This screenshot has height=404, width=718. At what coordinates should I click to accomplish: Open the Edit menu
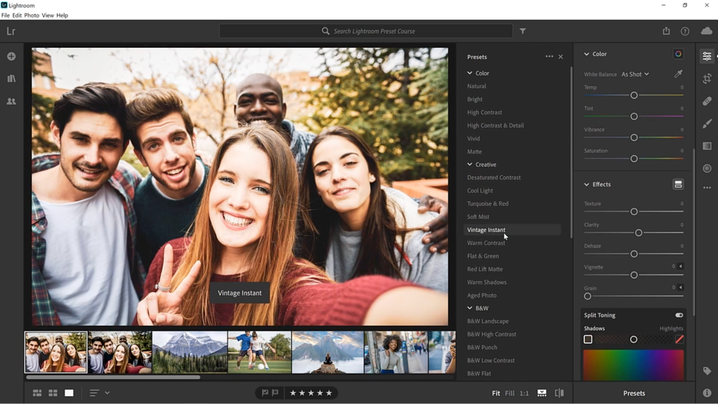tap(16, 15)
